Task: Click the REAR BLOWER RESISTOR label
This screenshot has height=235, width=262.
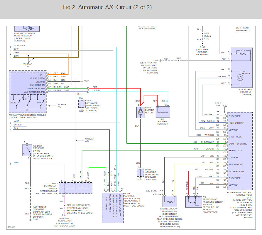Action: (163, 121)
